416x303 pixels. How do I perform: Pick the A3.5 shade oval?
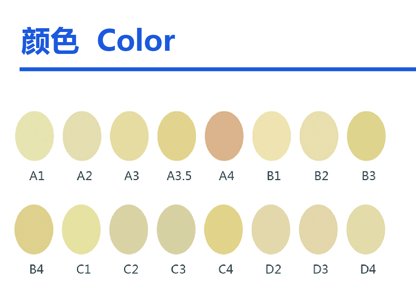coord(177,136)
